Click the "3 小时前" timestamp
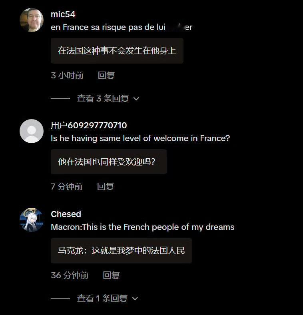The image size is (303, 315). [67, 76]
